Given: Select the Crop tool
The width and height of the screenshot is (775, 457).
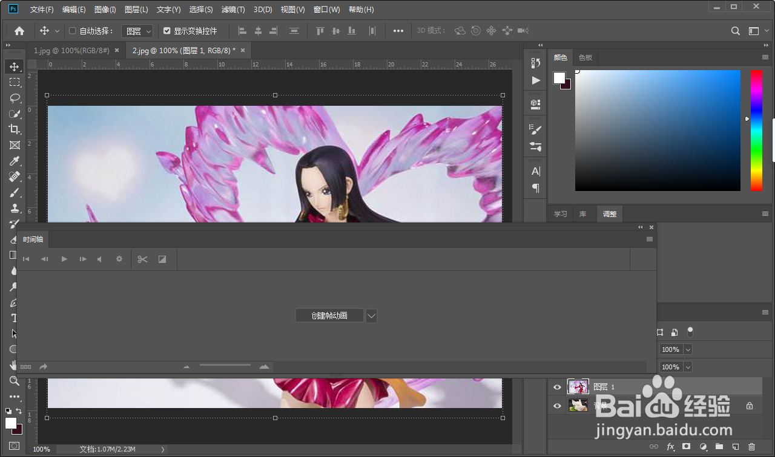Looking at the screenshot, I should coord(15,129).
